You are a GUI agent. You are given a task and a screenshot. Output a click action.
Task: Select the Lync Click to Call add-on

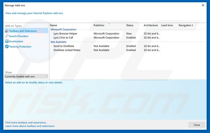(63, 38)
